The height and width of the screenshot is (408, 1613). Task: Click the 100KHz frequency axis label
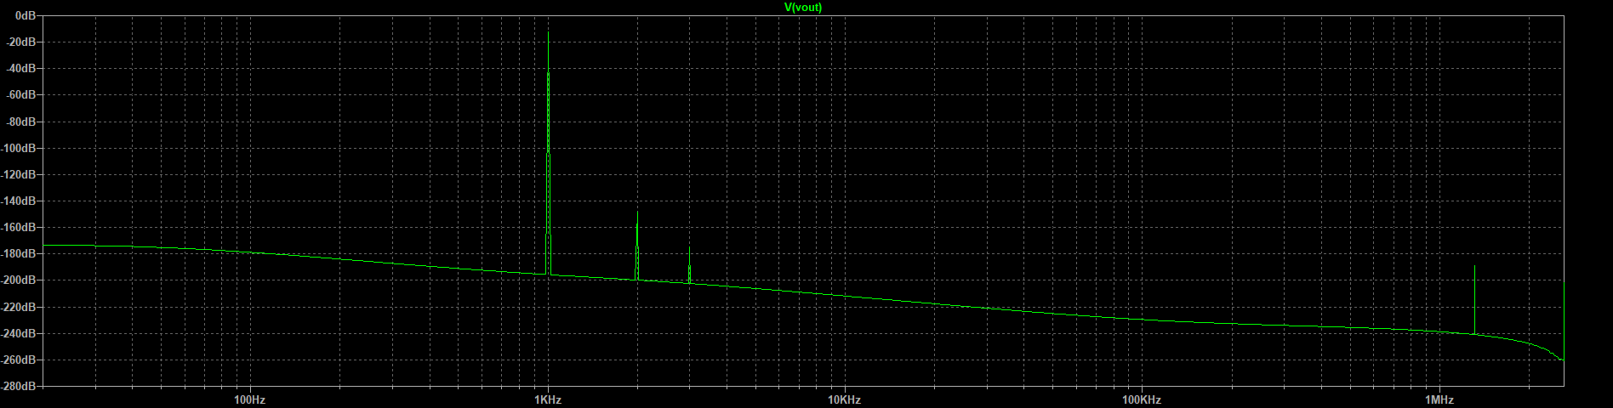pyautogui.click(x=1142, y=399)
